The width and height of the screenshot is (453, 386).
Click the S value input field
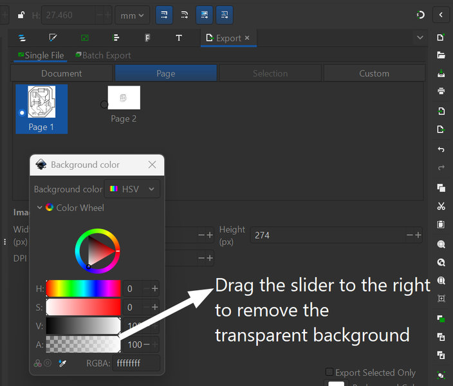133,307
